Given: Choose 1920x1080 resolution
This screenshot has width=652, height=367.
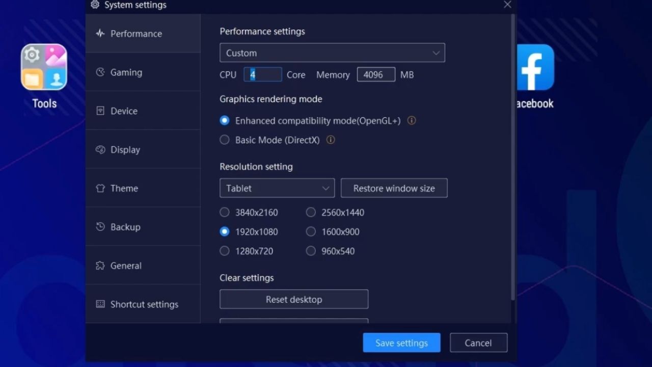Looking at the screenshot, I should pos(225,232).
